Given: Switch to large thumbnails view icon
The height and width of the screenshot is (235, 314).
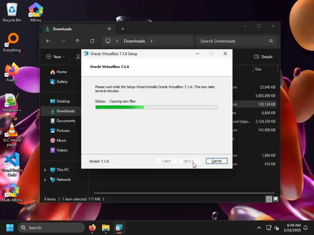Looking at the screenshot, I should (x=276, y=199).
